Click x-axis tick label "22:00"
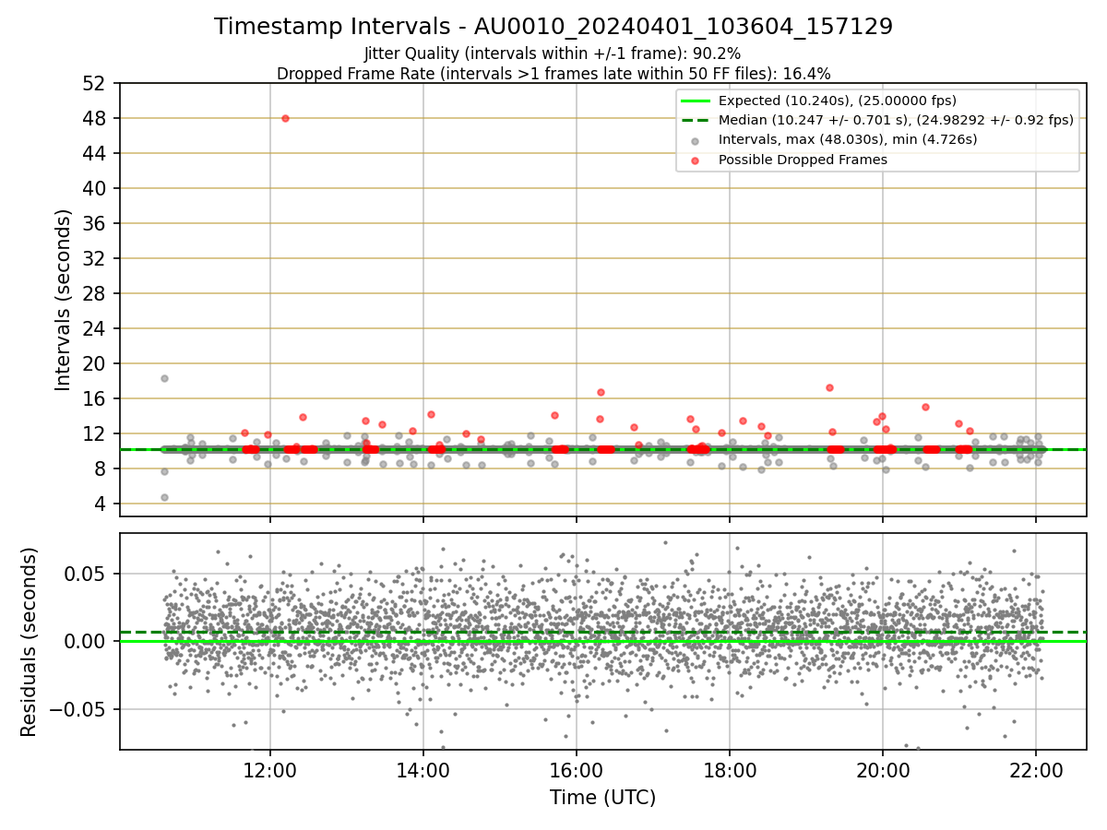Image resolution: width=1107 pixels, height=830 pixels. (x=1035, y=771)
